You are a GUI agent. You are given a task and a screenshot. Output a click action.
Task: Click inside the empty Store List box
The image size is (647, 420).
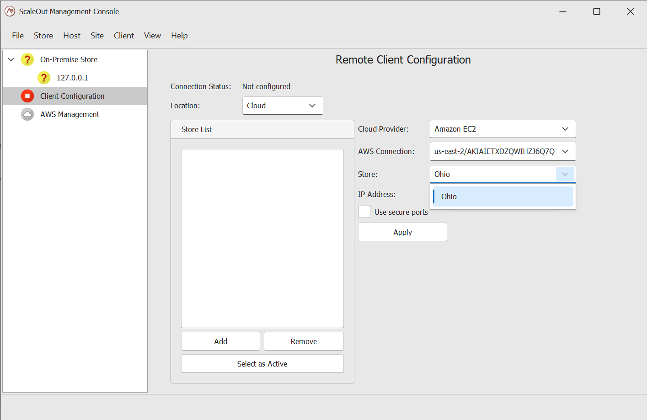click(262, 238)
